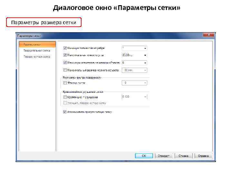Open the Твердотельная сетка section
232x174 pixels.
37,51
